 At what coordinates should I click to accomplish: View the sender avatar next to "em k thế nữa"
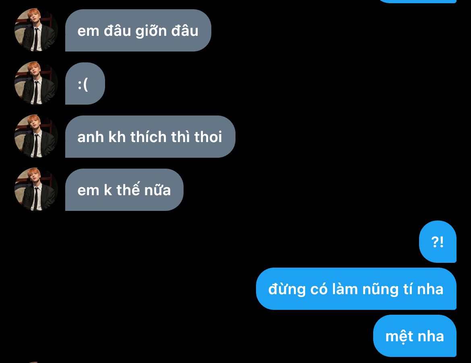(36, 190)
